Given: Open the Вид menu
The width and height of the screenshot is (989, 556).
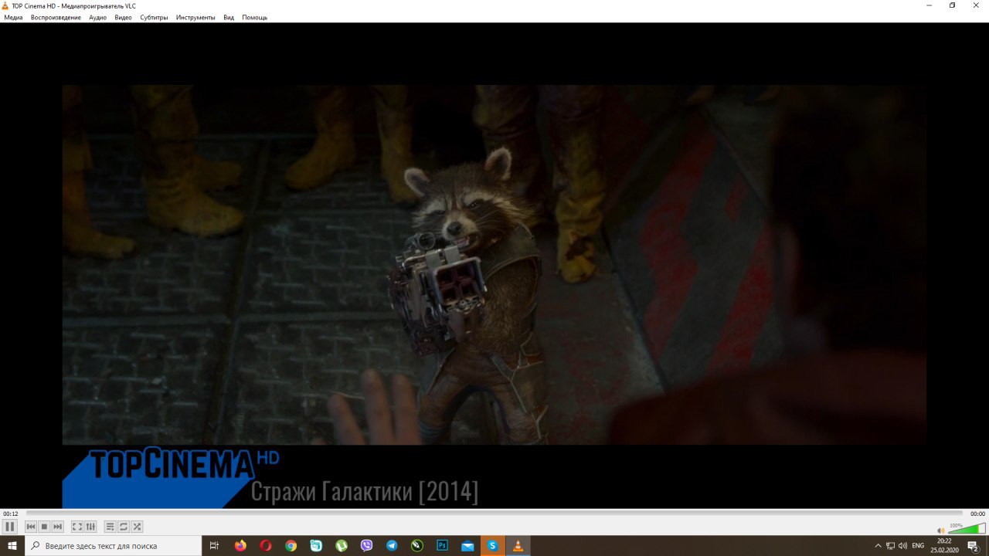Looking at the screenshot, I should point(229,17).
